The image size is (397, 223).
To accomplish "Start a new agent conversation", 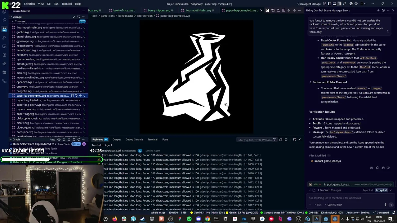I will (378, 10).
